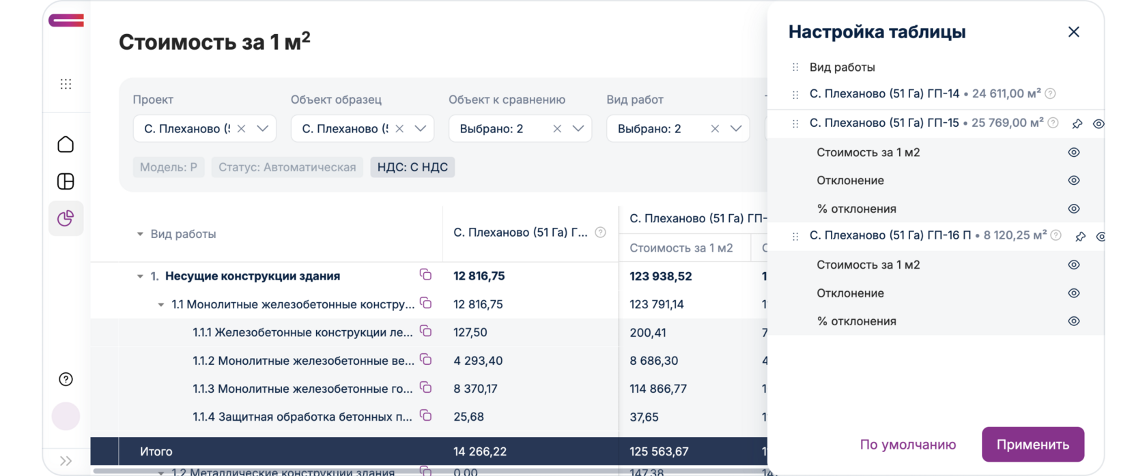This screenshot has height=476, width=1147.
Task: Copy row 1.1 Монолитные железобетонные констру...
Action: click(x=425, y=303)
